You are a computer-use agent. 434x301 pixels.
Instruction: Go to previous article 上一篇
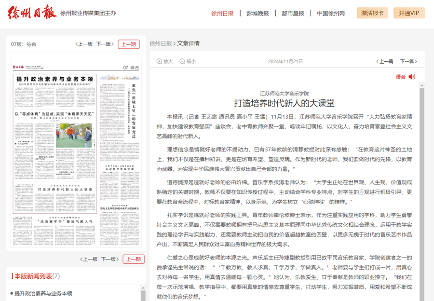point(384,61)
